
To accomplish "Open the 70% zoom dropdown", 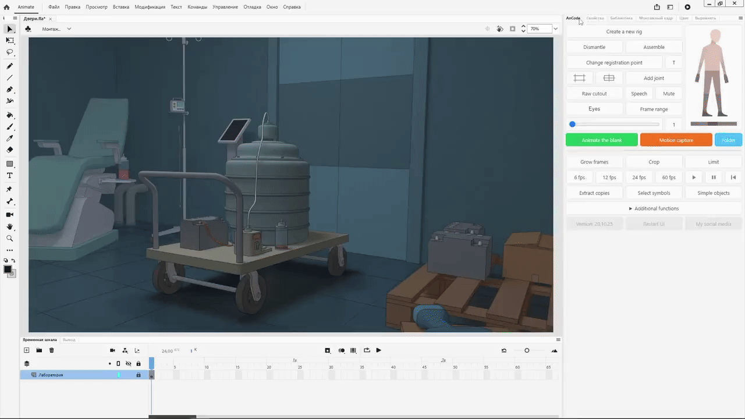I will point(555,29).
